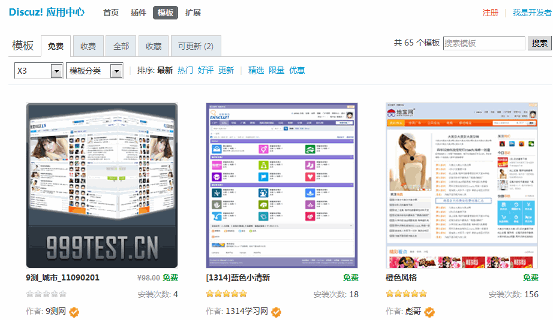Viewport: 553px width, 320px height.
Task: Click star rating of 橙色风格 template
Action: tap(406, 294)
